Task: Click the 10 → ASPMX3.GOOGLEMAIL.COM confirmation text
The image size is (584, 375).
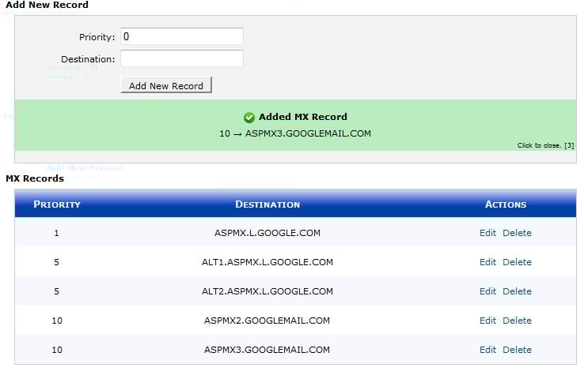Action: 295,133
